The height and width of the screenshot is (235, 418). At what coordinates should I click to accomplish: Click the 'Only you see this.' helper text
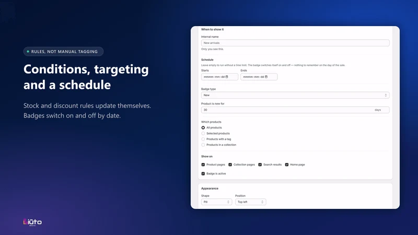213,49
